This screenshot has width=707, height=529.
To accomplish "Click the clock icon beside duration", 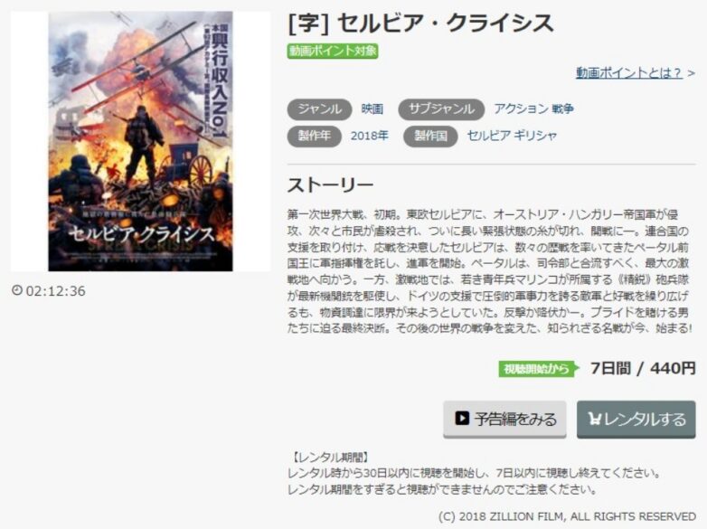I will [x=17, y=290].
